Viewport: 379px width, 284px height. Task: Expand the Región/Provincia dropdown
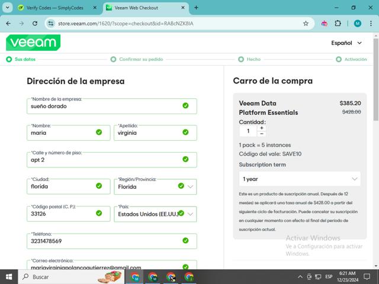(155, 186)
